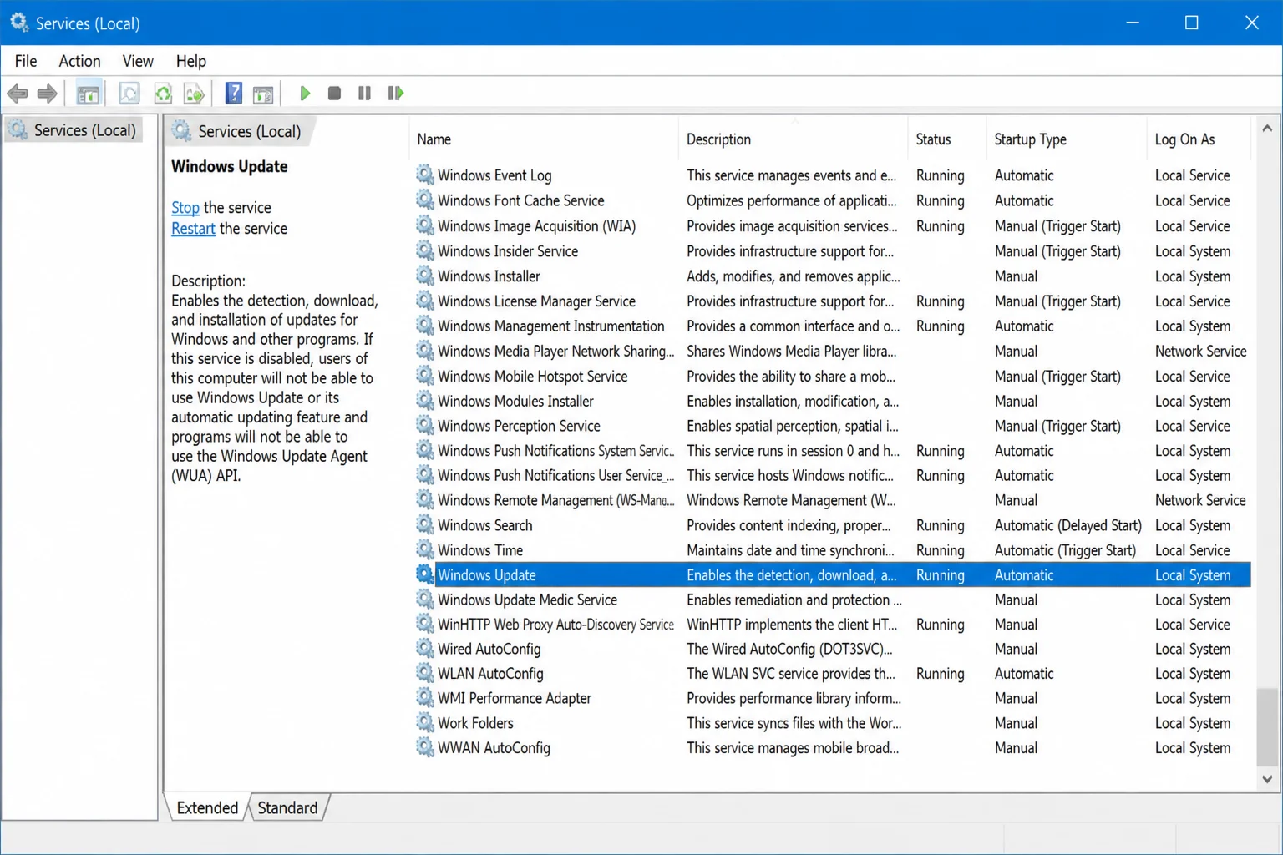
Task: Click the gear icon beside WLAN AutoConfig
Action: click(x=425, y=673)
